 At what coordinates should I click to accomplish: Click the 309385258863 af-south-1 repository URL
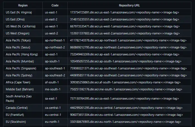(125, 82)
